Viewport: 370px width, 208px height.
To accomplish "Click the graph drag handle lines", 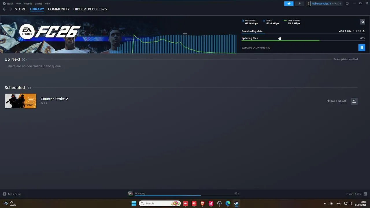I will tap(185, 35).
